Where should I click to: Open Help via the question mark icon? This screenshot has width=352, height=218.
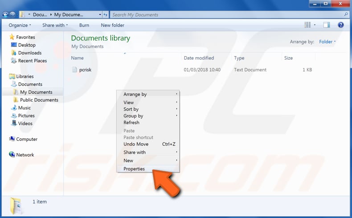click(x=341, y=25)
